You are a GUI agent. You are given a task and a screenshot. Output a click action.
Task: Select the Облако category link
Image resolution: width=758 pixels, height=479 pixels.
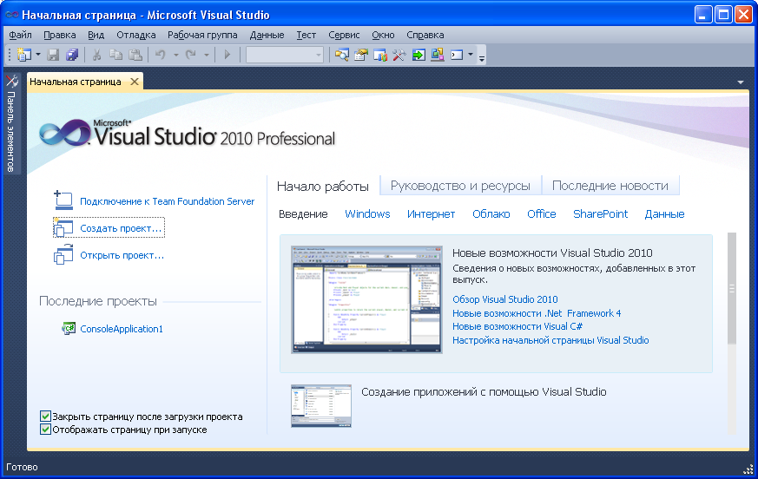[x=491, y=214]
